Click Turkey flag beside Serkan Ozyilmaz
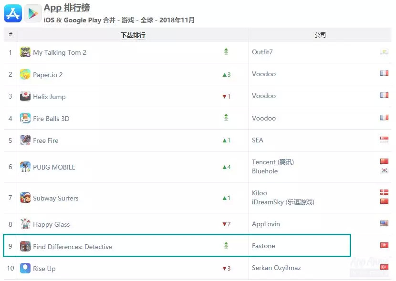This screenshot has height=281, width=396. click(x=384, y=267)
